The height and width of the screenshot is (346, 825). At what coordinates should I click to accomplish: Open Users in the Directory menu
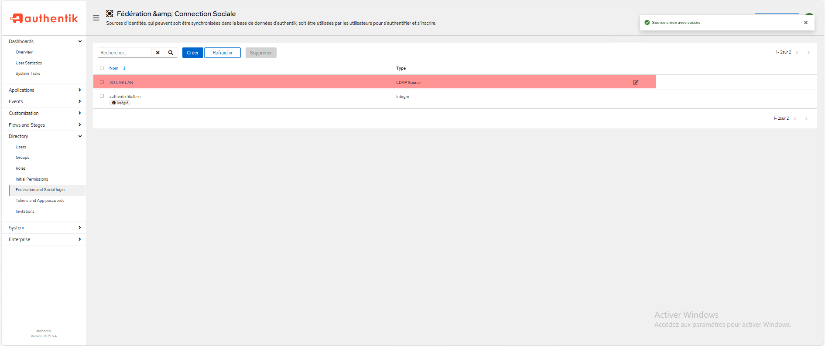tap(21, 147)
